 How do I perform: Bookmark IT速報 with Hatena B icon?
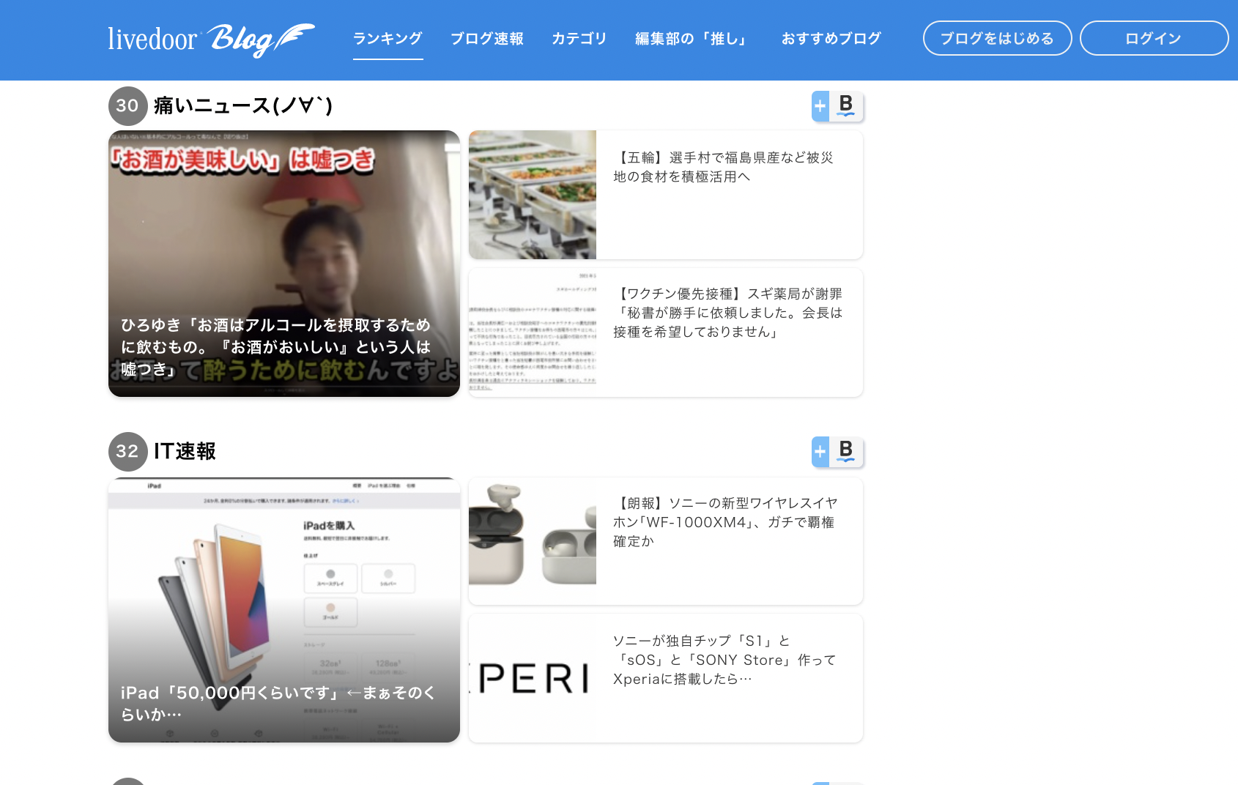(846, 452)
